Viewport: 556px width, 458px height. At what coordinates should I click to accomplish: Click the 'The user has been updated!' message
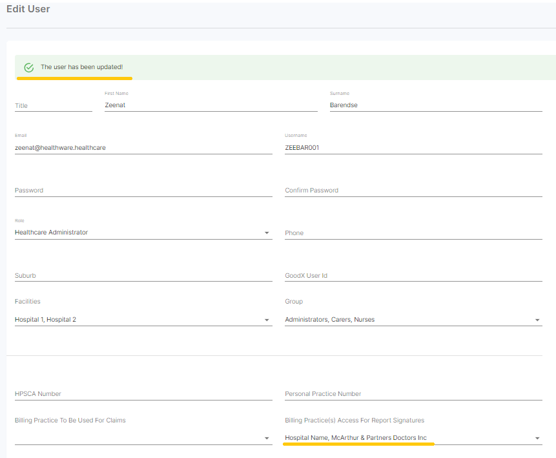(81, 67)
